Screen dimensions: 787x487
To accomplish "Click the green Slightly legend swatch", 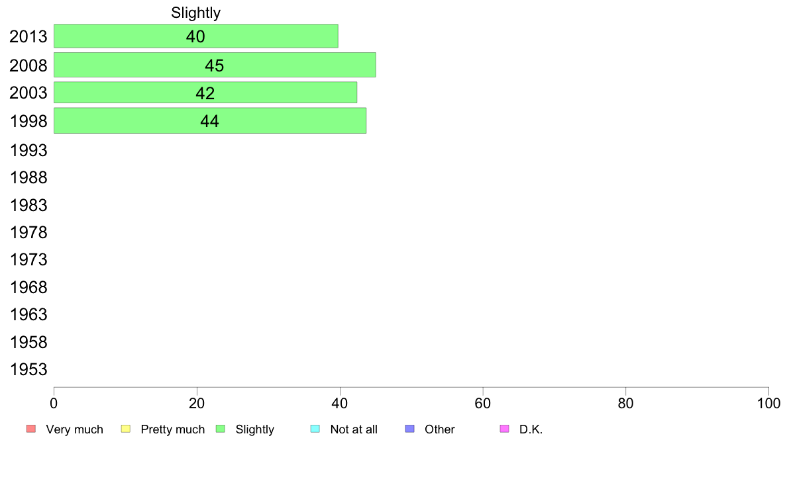I will (221, 429).
